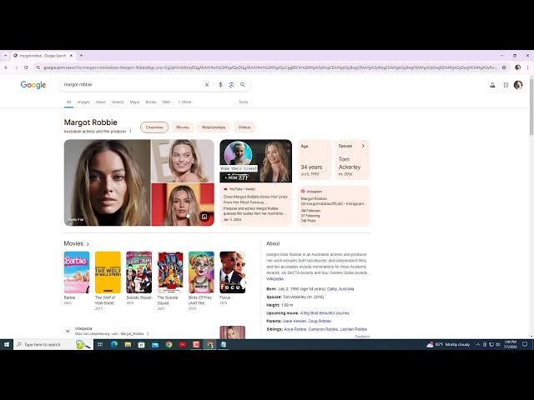Select the All results tab
The width and height of the screenshot is (534, 400).
(68, 102)
